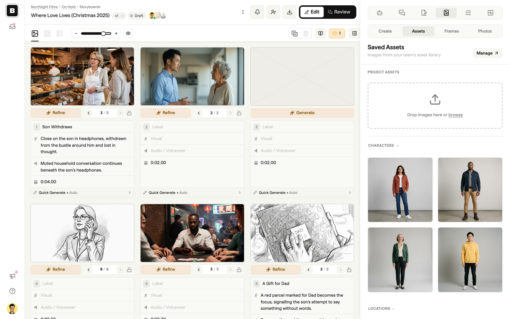510x319 pixels.
Task: Open the B logo home icon
Action: pos(12,11)
